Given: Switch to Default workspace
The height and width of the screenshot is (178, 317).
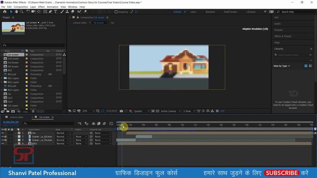Looking at the screenshot, I should click(x=177, y=12).
